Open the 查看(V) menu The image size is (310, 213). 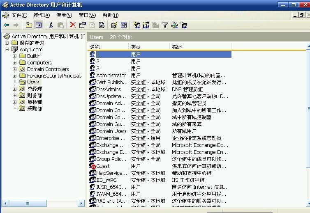click(x=64, y=15)
